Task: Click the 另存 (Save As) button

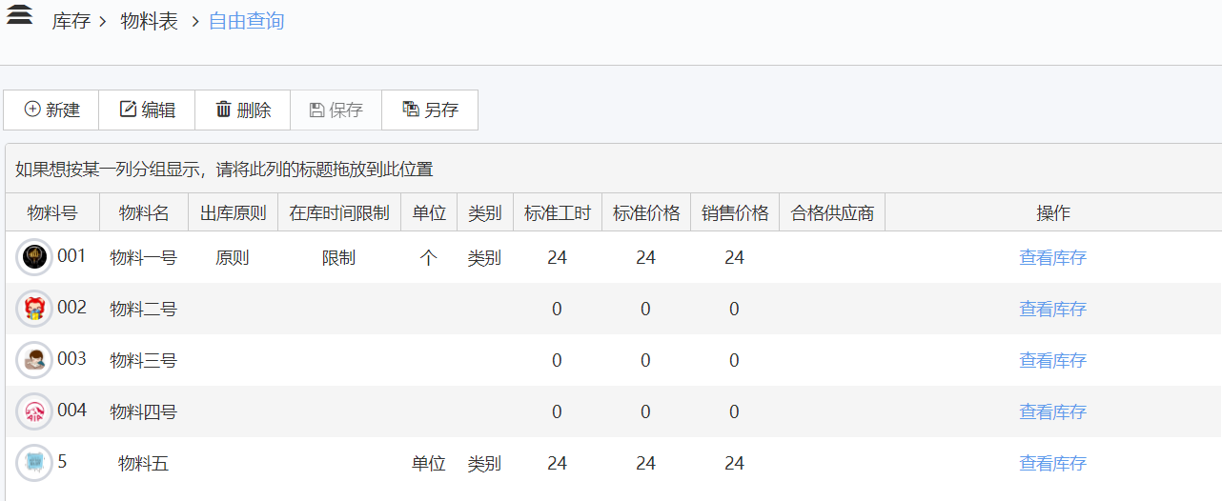Action: point(430,110)
